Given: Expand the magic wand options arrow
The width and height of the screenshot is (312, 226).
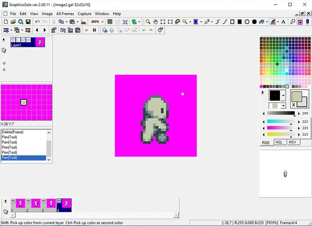Looking at the screenshot, I should [x=190, y=22].
